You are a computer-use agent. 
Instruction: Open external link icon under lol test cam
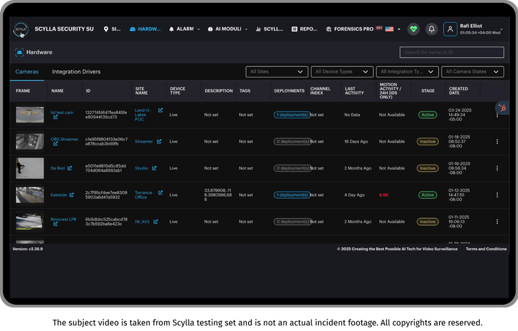56,117
